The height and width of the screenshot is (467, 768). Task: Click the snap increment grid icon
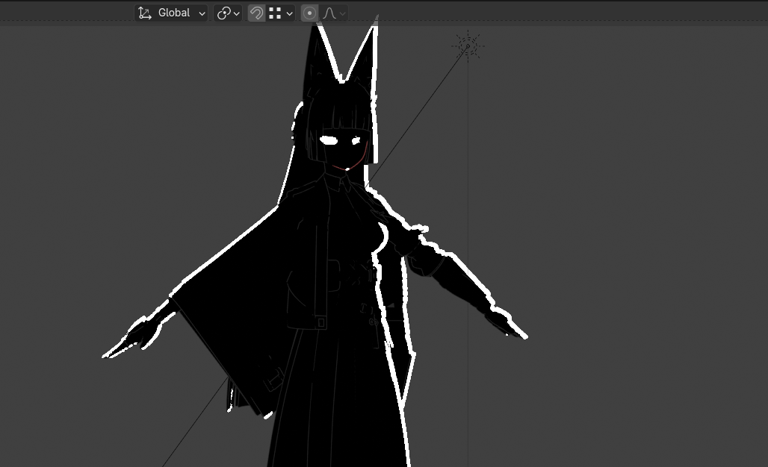pos(275,13)
